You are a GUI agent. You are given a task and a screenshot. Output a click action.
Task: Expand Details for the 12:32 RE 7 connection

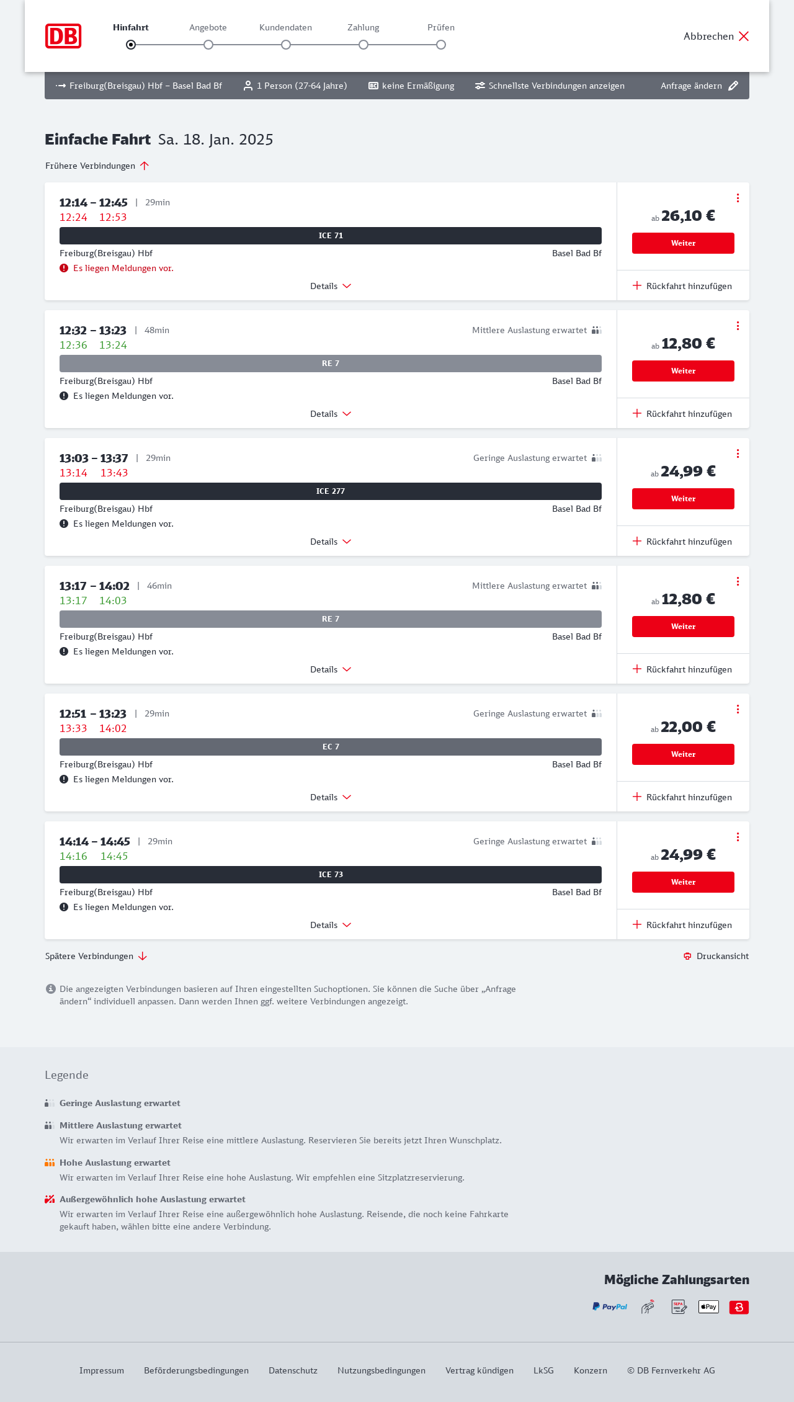[331, 414]
